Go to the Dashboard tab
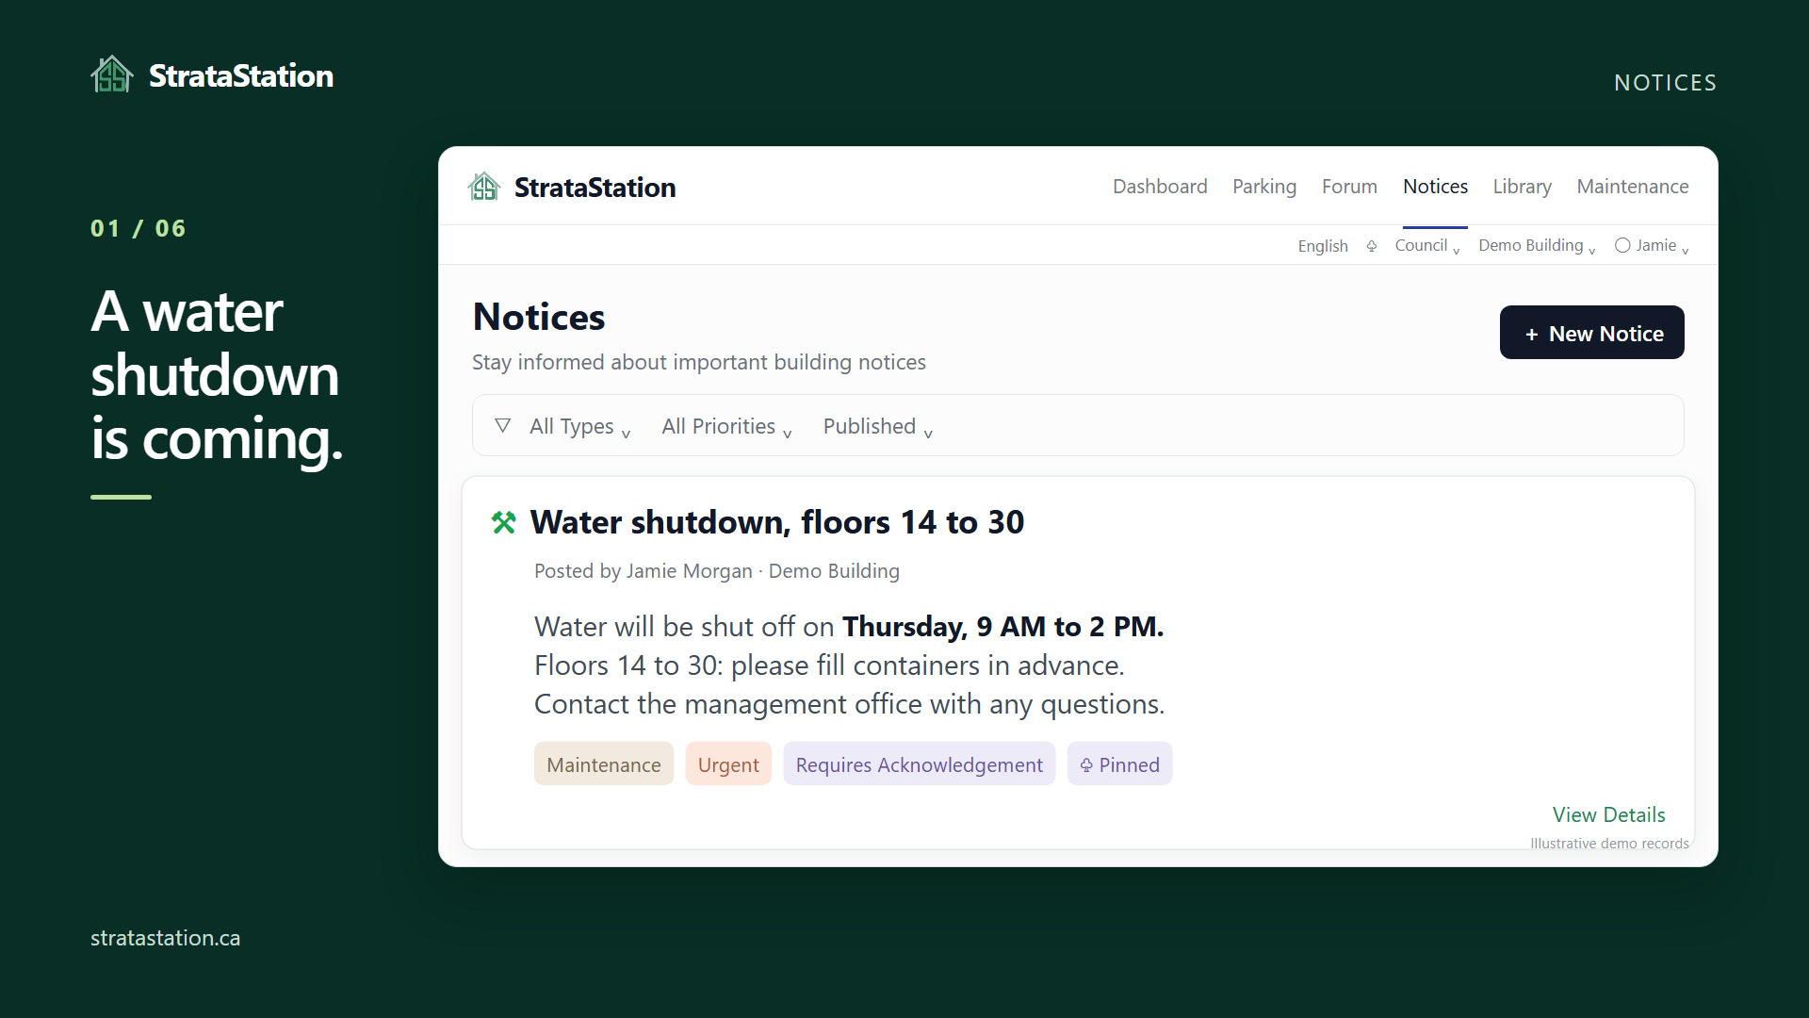This screenshot has width=1809, height=1018. click(1160, 187)
